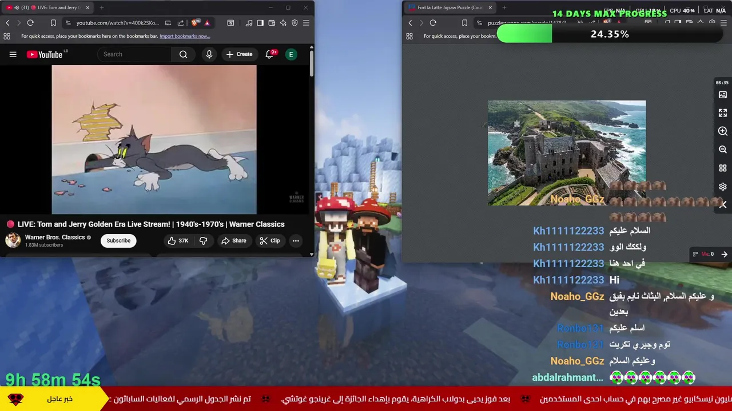Click the Tom and Jerry video player
The width and height of the screenshot is (732, 411).
pyautogui.click(x=154, y=139)
